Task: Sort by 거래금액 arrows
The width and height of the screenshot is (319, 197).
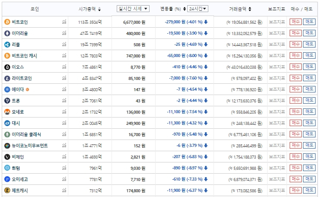Action: pos(250,9)
